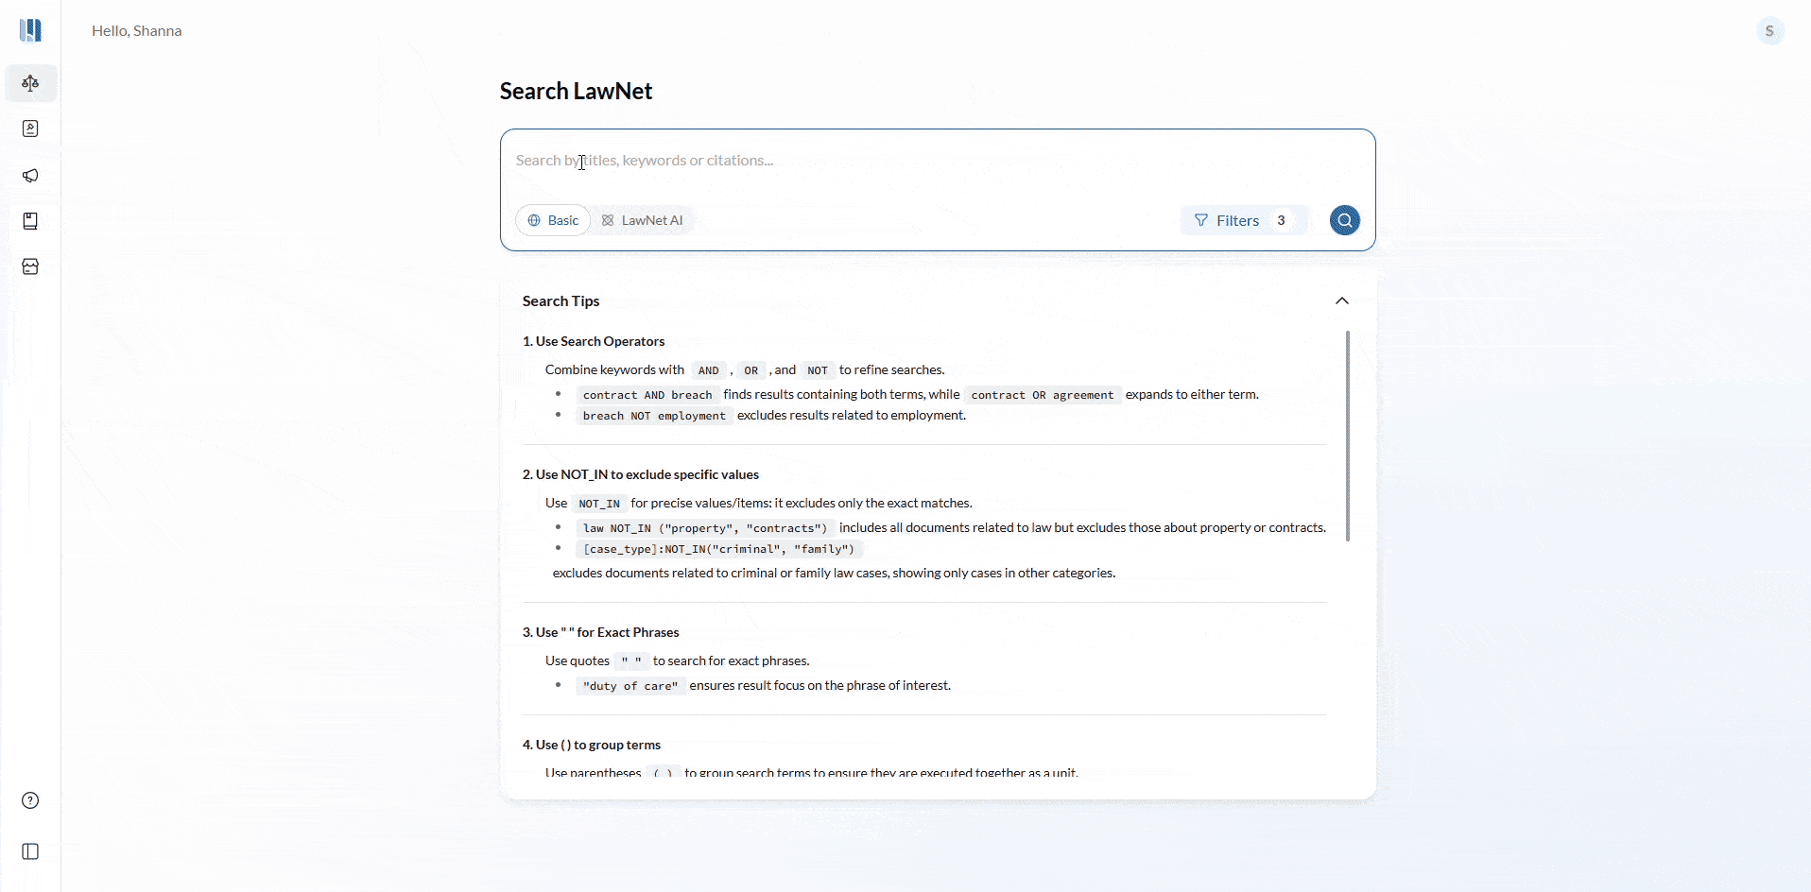Select the image archive icon in the sidebar

click(30, 266)
